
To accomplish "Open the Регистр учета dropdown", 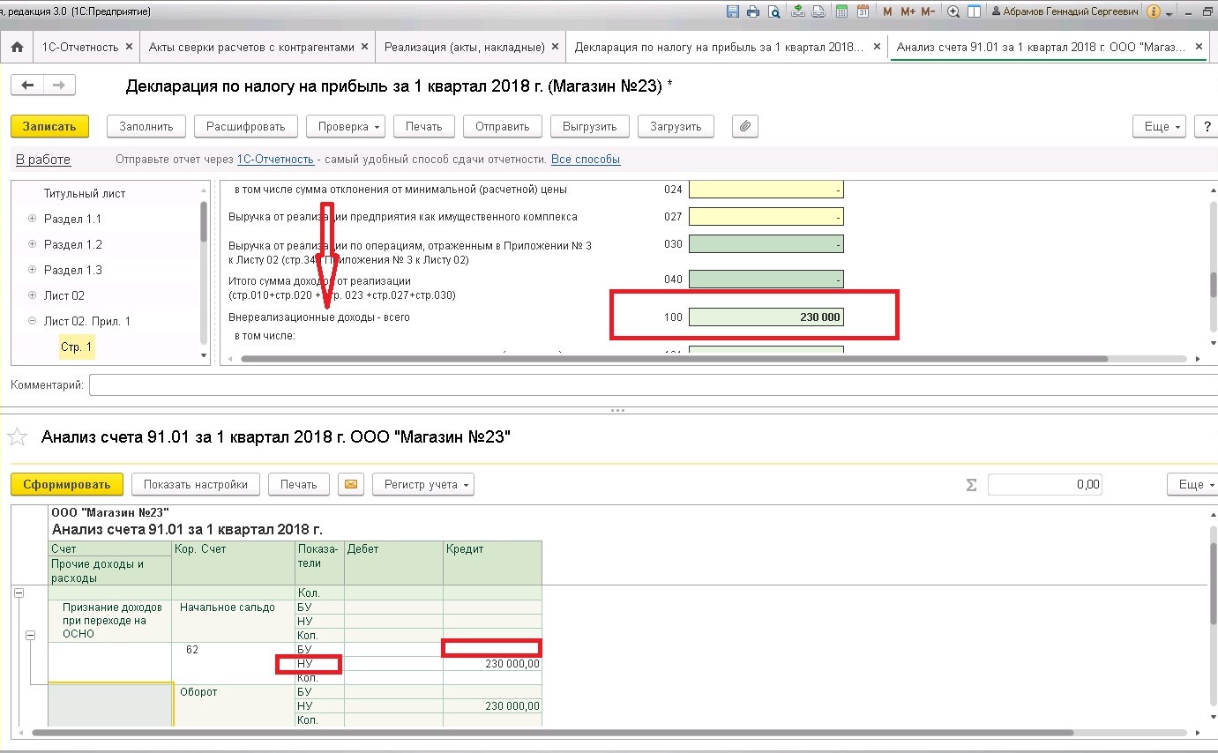I will point(423,484).
